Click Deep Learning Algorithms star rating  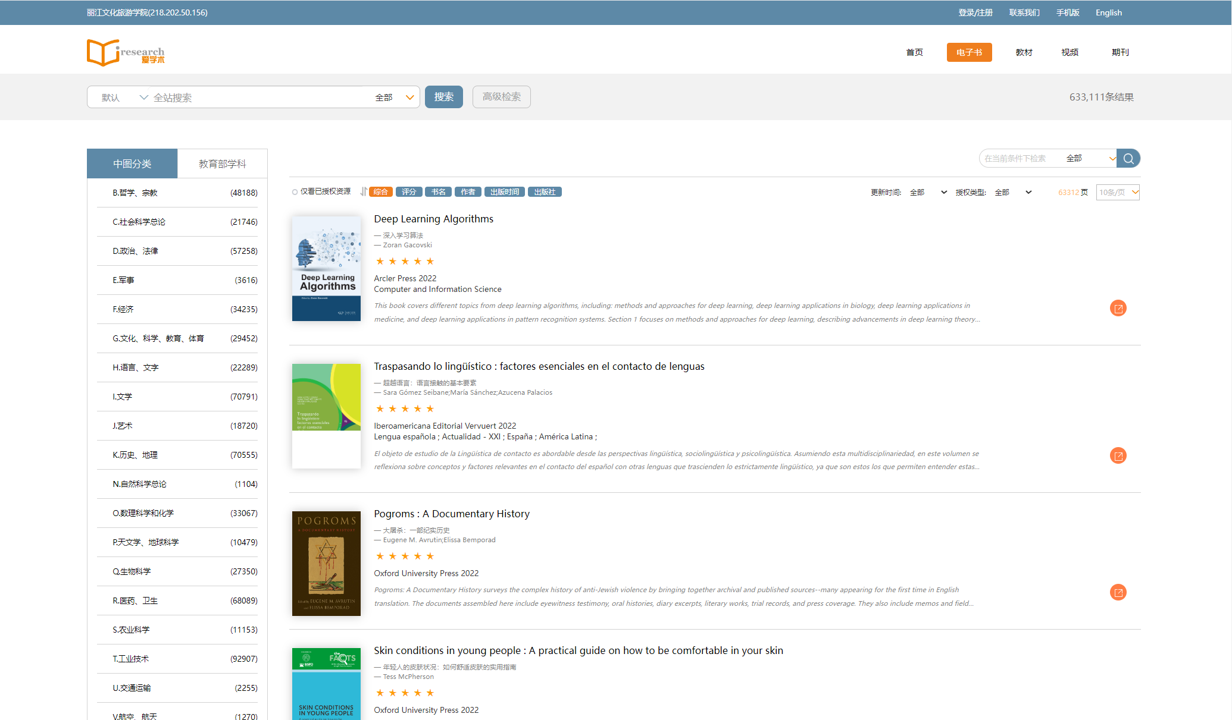pyautogui.click(x=405, y=261)
